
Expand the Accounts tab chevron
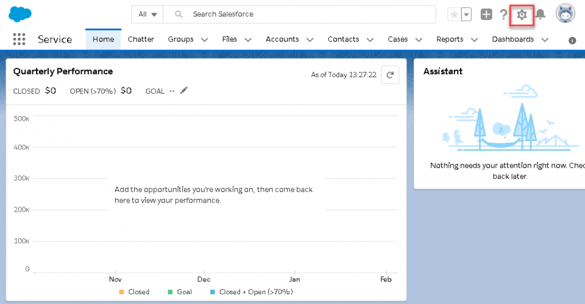pyautogui.click(x=310, y=40)
